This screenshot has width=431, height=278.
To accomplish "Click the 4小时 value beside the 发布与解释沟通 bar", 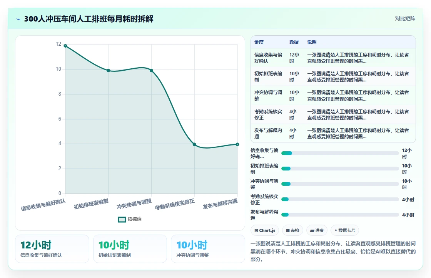I will (x=408, y=215).
